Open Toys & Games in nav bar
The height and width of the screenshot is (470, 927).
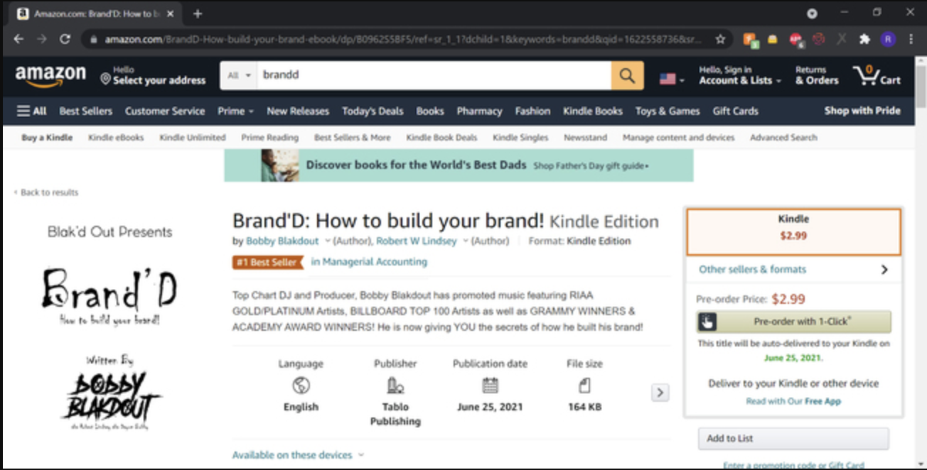pyautogui.click(x=668, y=111)
